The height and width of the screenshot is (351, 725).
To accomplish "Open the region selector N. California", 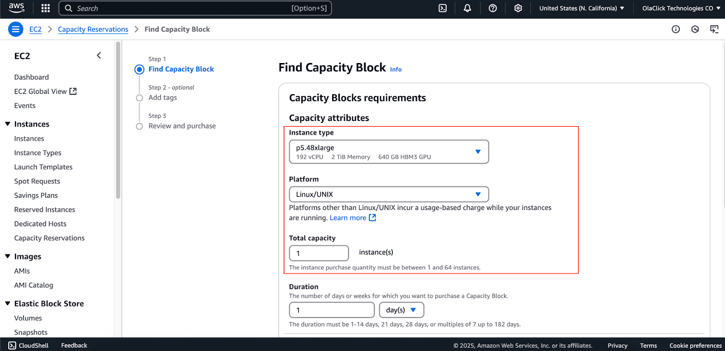I will tap(581, 8).
